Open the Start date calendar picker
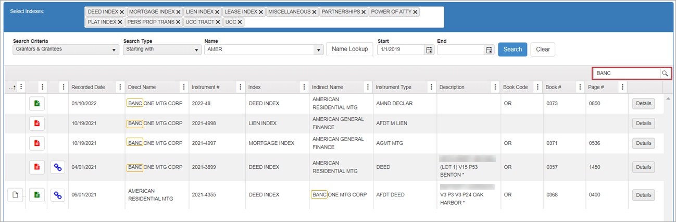The height and width of the screenshot is (222, 676). point(429,50)
